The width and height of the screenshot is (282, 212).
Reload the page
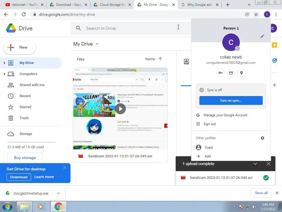click(x=24, y=14)
